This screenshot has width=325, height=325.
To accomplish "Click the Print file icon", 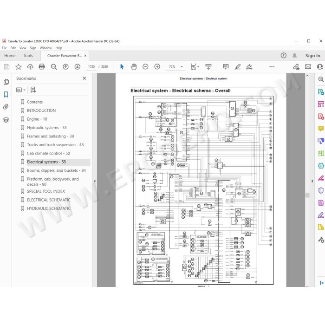I will [42, 66].
